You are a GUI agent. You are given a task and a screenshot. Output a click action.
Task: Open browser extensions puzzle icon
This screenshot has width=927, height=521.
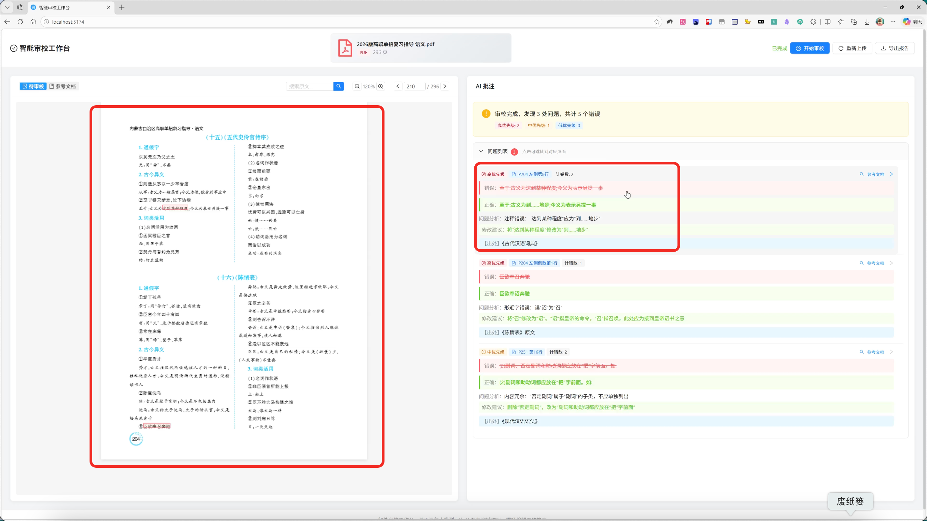point(813,22)
